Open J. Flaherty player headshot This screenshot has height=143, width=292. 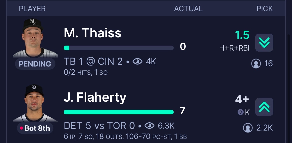(34, 103)
